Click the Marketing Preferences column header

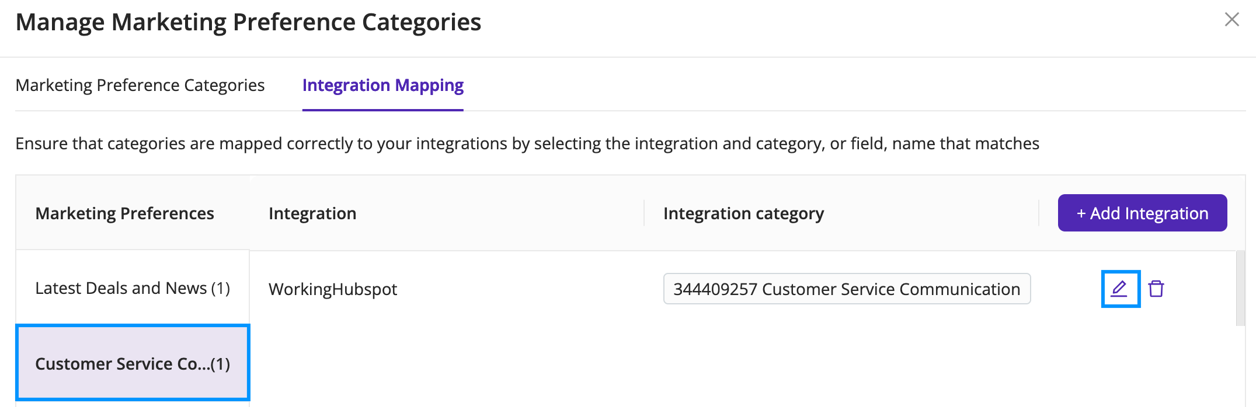125,213
